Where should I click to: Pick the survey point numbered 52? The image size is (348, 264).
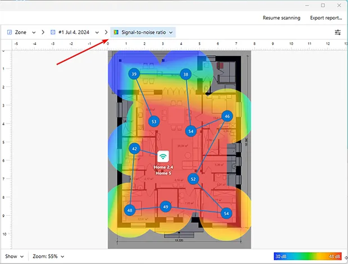193,179
